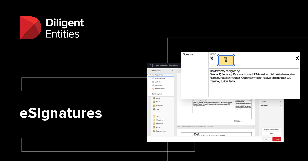Click the blue color dot beside Amanda Carty
Image resolution: width=308 pixels, height=161 pixels.
click(153, 78)
